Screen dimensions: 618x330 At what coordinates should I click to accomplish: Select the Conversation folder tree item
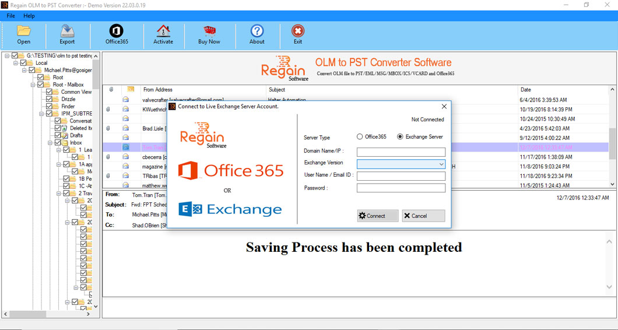click(x=81, y=121)
